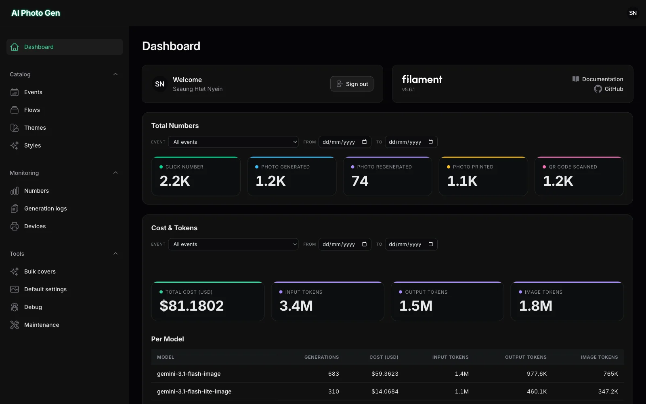Click Total Numbers FROM date field
Image resolution: width=646 pixels, height=404 pixels.
pyautogui.click(x=345, y=142)
